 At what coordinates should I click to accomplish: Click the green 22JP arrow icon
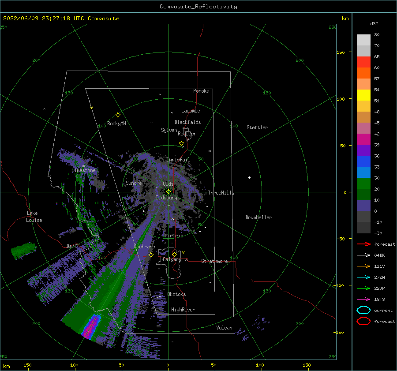pyautogui.click(x=363, y=288)
